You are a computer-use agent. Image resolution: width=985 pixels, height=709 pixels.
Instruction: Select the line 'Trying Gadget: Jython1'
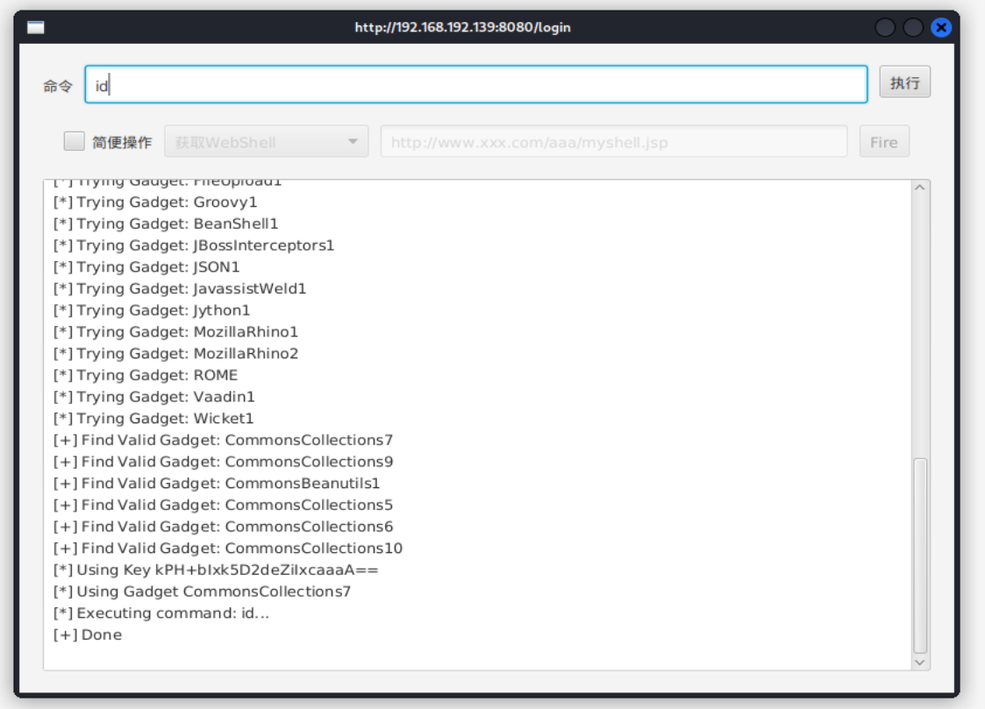point(152,310)
